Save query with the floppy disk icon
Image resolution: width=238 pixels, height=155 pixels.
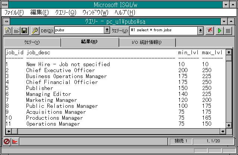24,31
